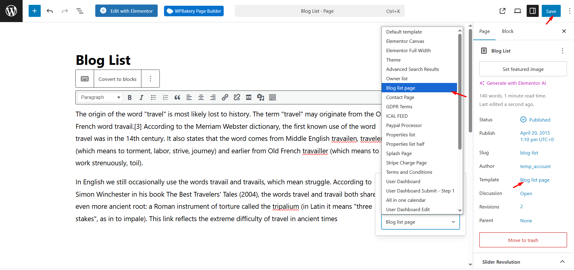Insert a numbered list
574x270 pixels.
point(165,97)
